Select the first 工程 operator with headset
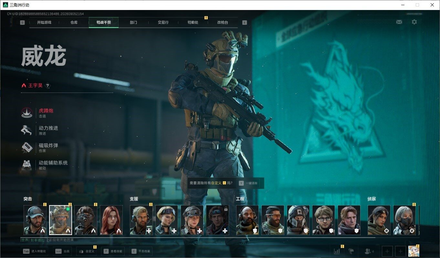The image size is (440, 258). tap(247, 220)
